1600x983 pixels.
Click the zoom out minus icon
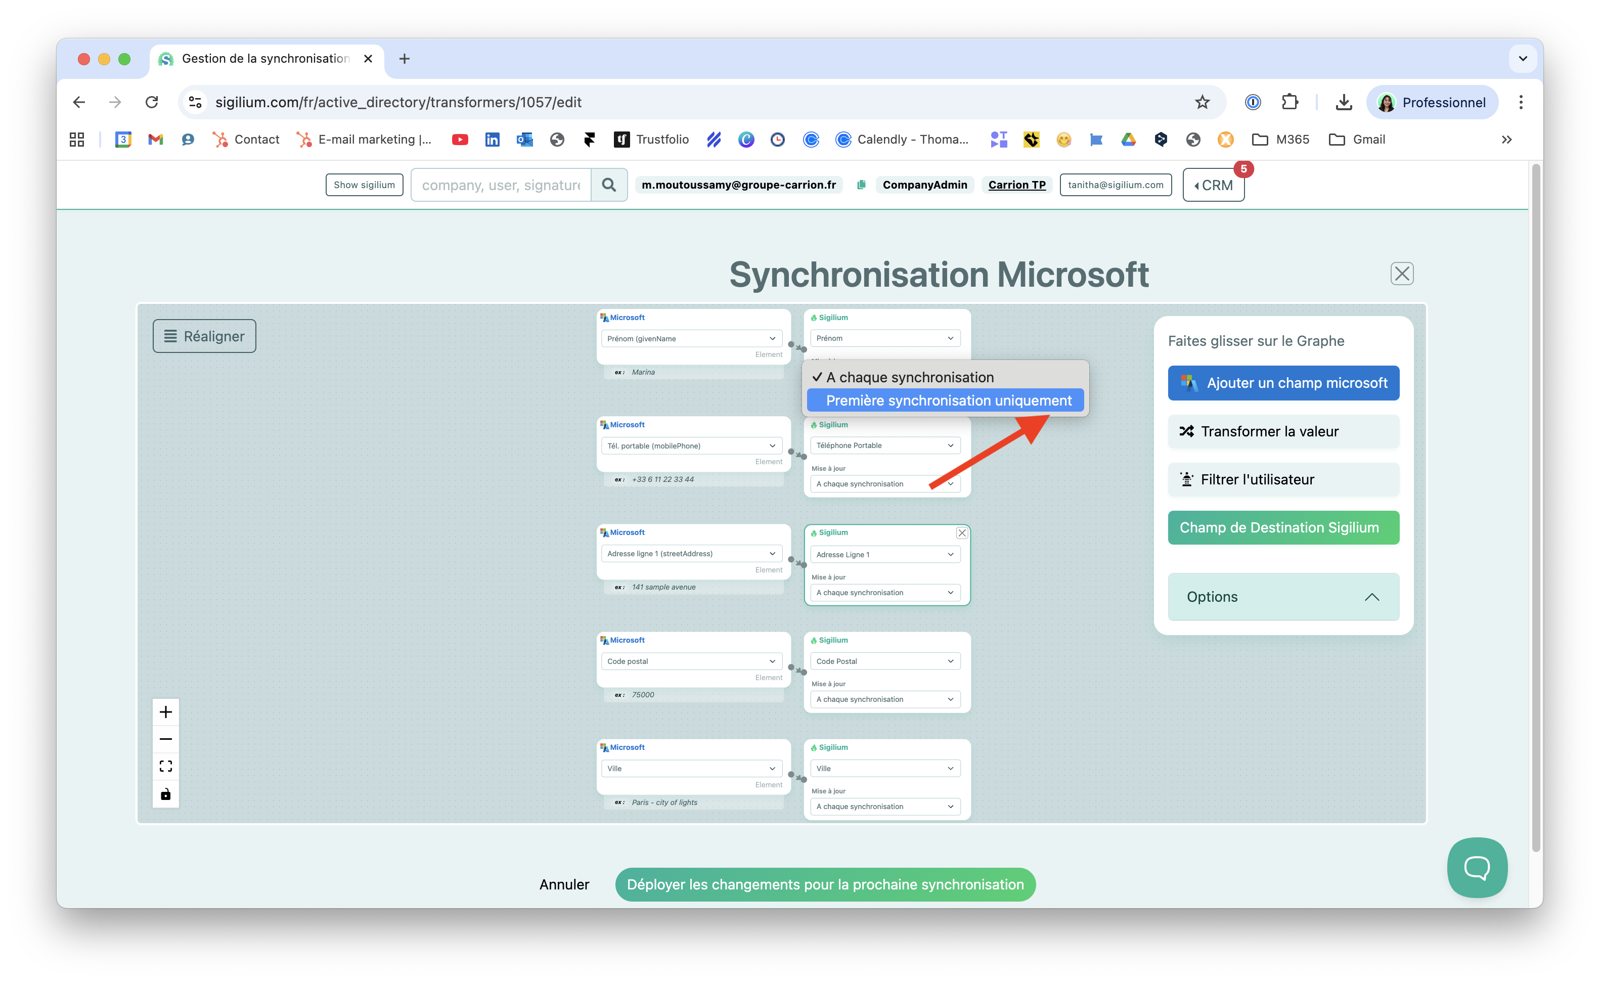pyautogui.click(x=166, y=739)
